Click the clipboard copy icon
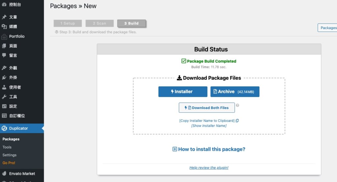 237,121
